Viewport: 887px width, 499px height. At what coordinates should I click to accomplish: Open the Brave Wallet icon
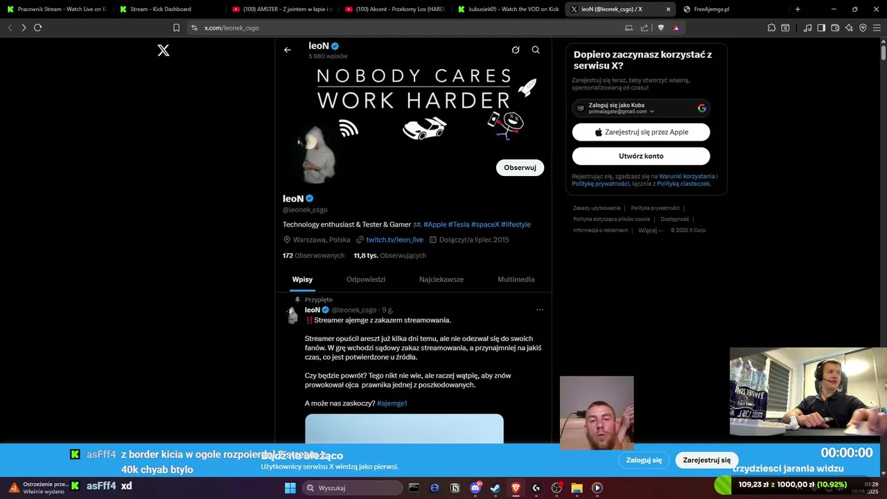(835, 28)
